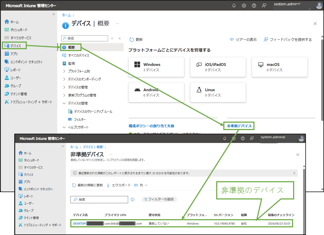Open iOS/iPadOS platform card
The image size is (324, 235).
click(x=218, y=67)
